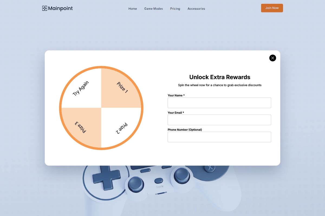Click the Prize 2 wheel segment
Screen dimensions: 325x216
point(121,128)
